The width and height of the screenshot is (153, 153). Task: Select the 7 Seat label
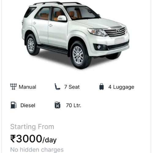[72, 87]
